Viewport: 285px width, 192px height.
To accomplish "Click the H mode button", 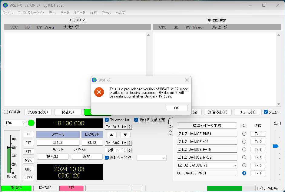I will coord(28,134).
